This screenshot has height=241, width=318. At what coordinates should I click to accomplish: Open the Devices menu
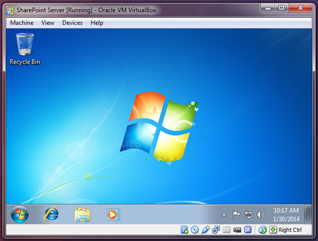pos(73,23)
